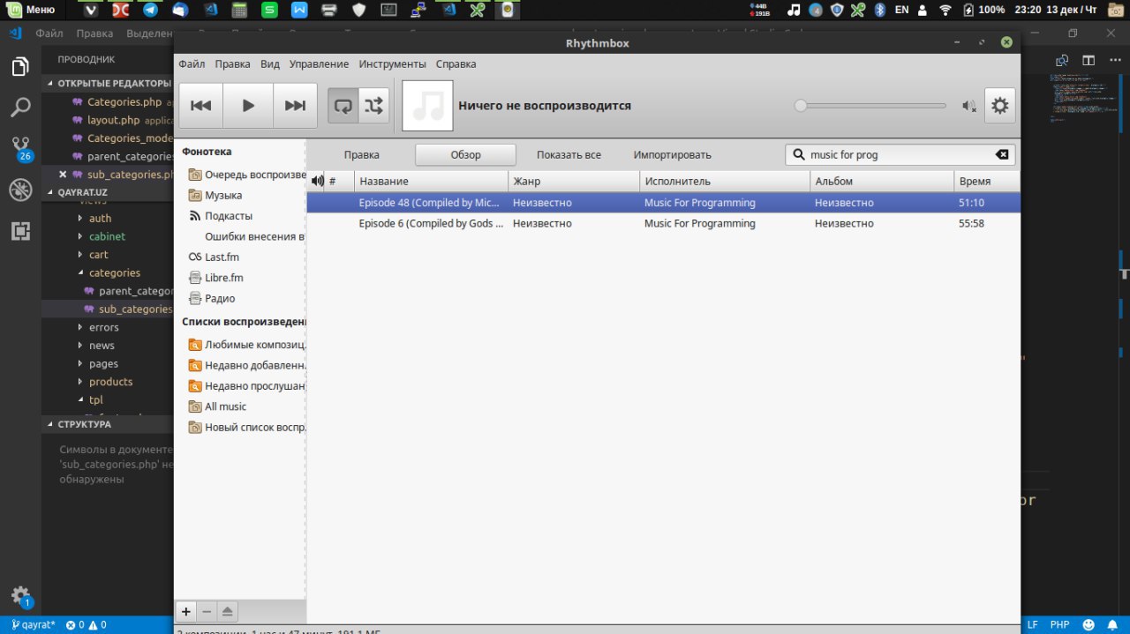Click the playback position slider
The width and height of the screenshot is (1130, 634).
coord(870,106)
